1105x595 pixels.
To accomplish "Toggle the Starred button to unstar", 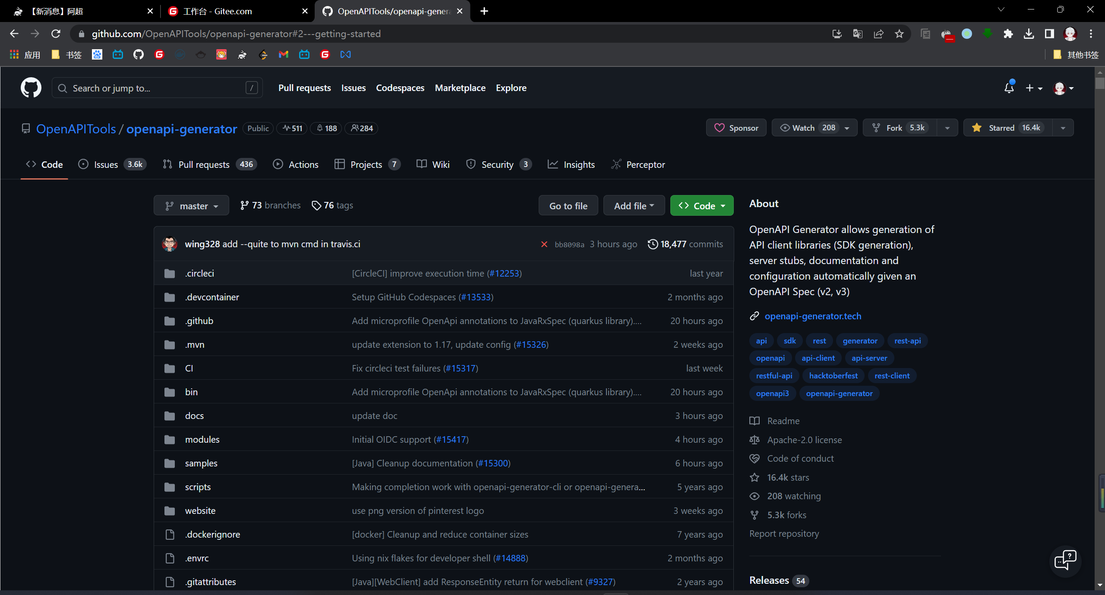I will coord(1008,128).
